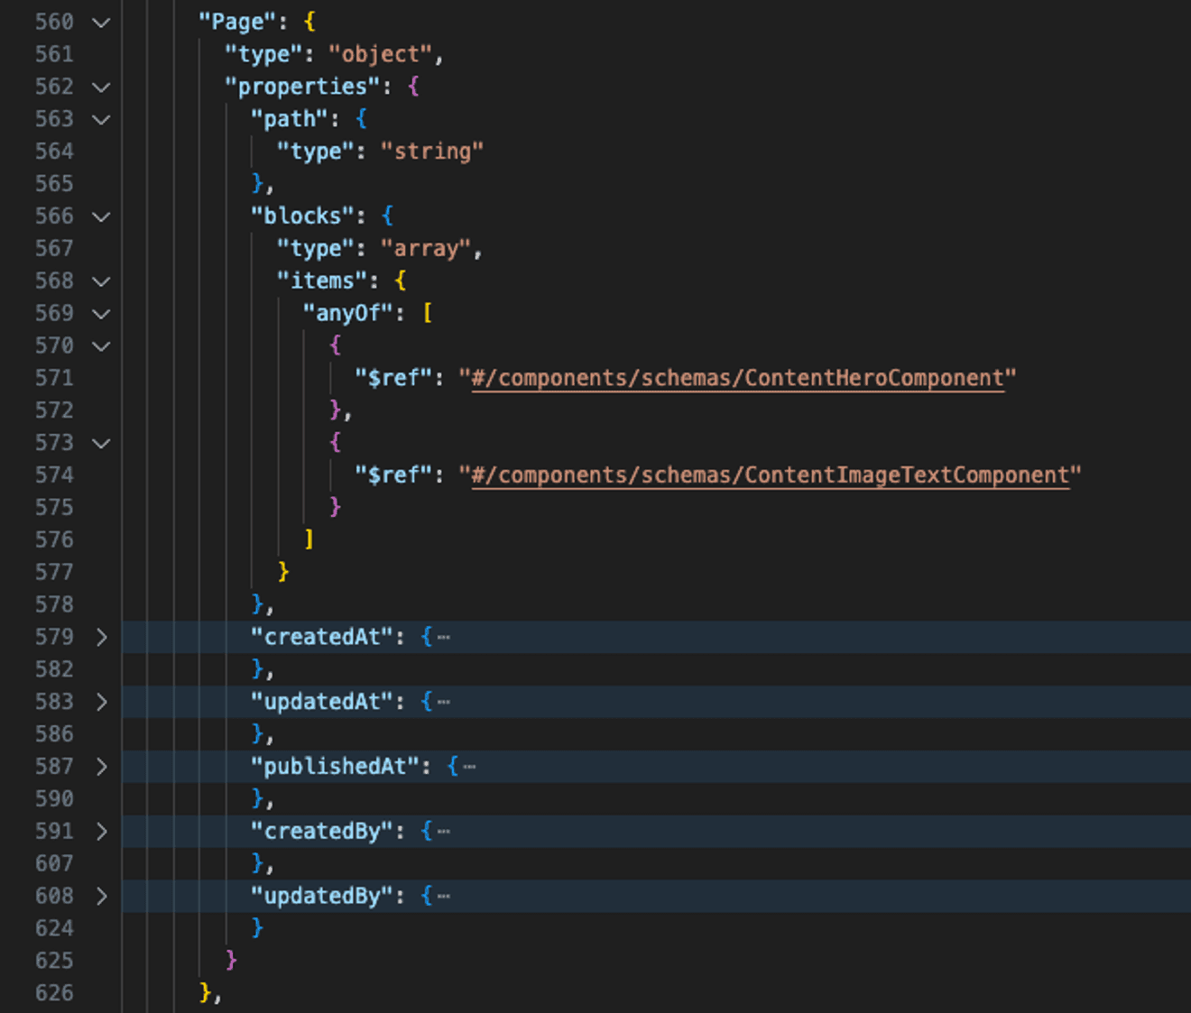Open the ContentHeroComponent schema reference link
Image resolution: width=1191 pixels, height=1013 pixels.
tap(737, 378)
